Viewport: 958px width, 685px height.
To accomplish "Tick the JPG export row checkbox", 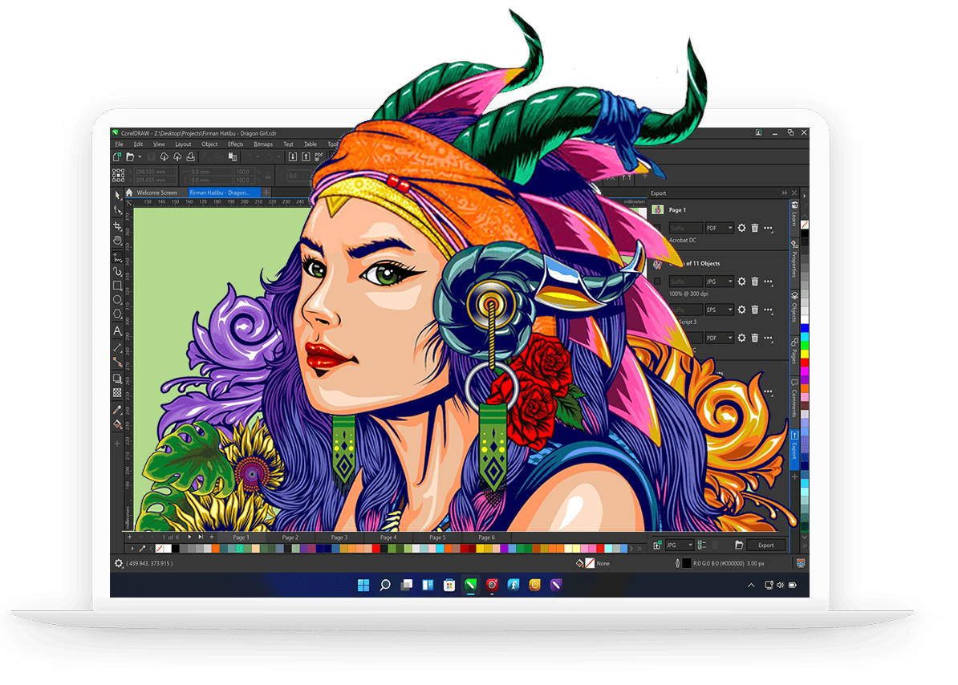I will 657,282.
